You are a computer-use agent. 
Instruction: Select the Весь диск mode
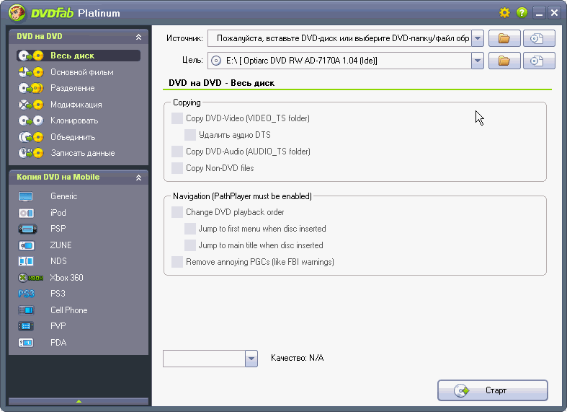point(79,56)
